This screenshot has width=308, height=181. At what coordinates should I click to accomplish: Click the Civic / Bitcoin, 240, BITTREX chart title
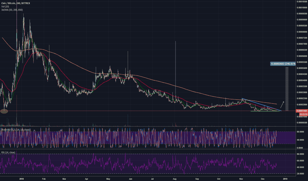(16, 3)
